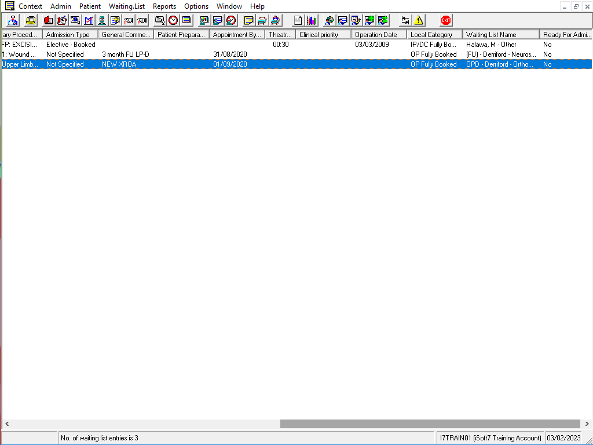Click the Halawa, M - Other cell
Image resolution: width=593 pixels, height=445 pixels.
[491, 45]
